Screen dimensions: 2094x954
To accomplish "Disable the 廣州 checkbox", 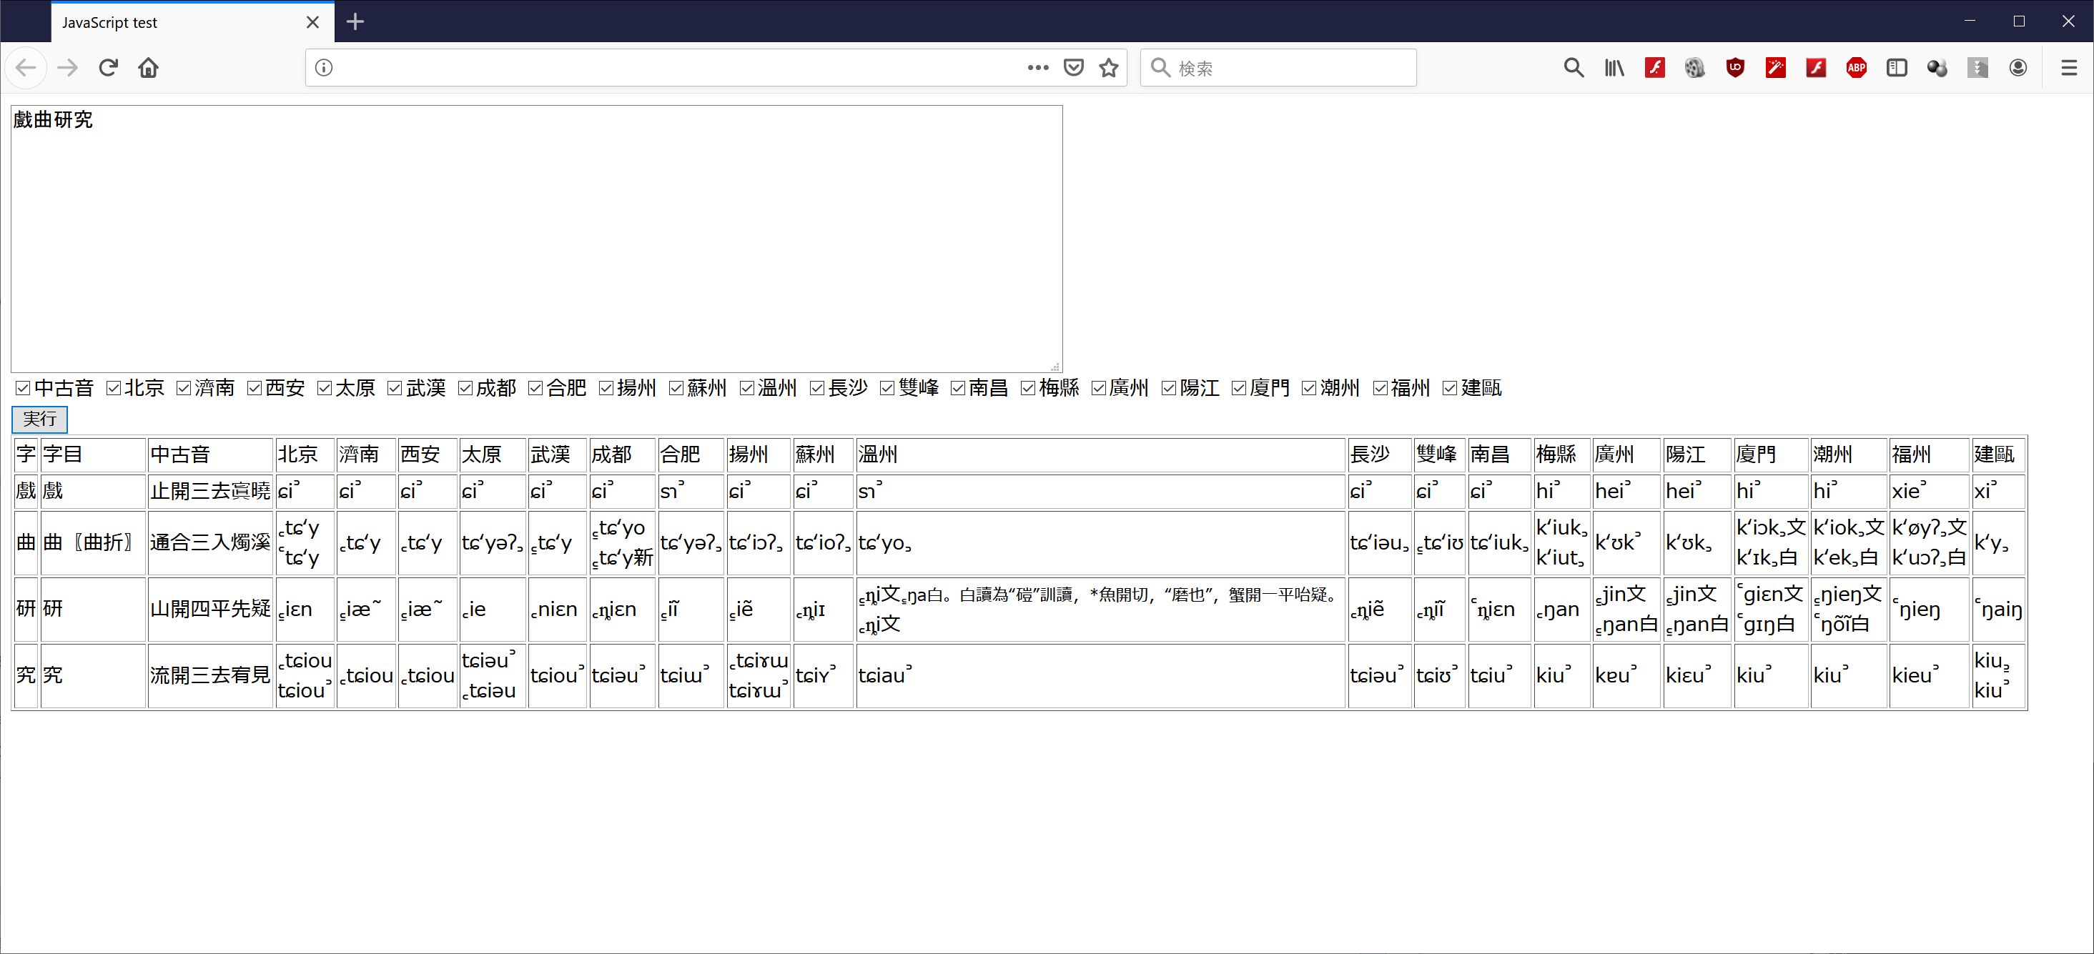I will tap(1098, 389).
